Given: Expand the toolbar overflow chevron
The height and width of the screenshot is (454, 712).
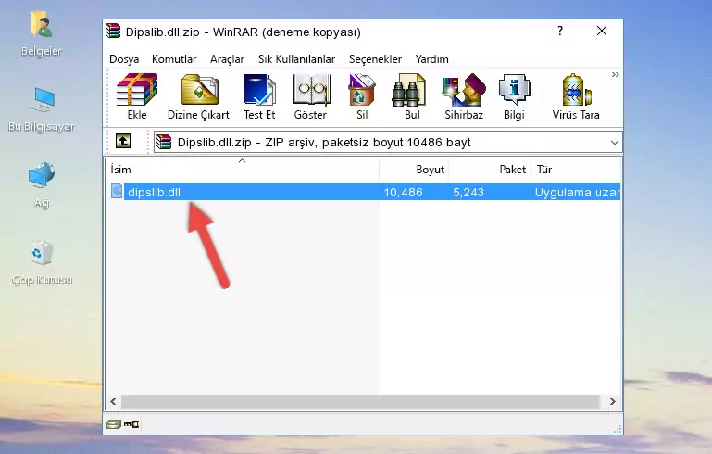Looking at the screenshot, I should coord(616,74).
